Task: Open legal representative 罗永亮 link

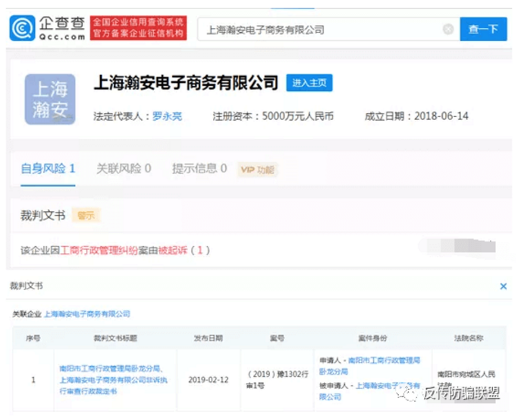Action: tap(167, 116)
